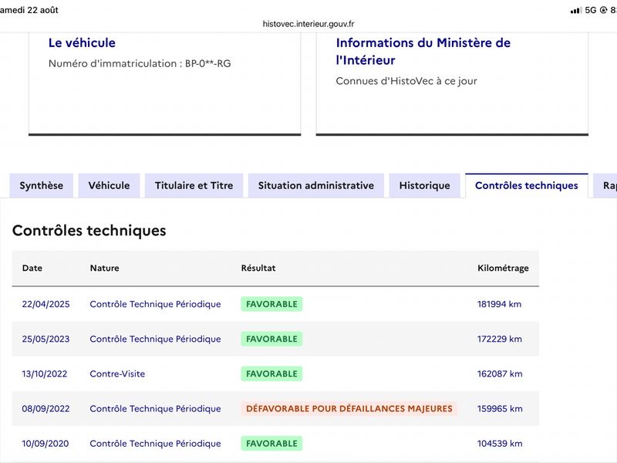617x463 pixels.
Task: Click the 159965 km mileage value
Action: point(500,409)
